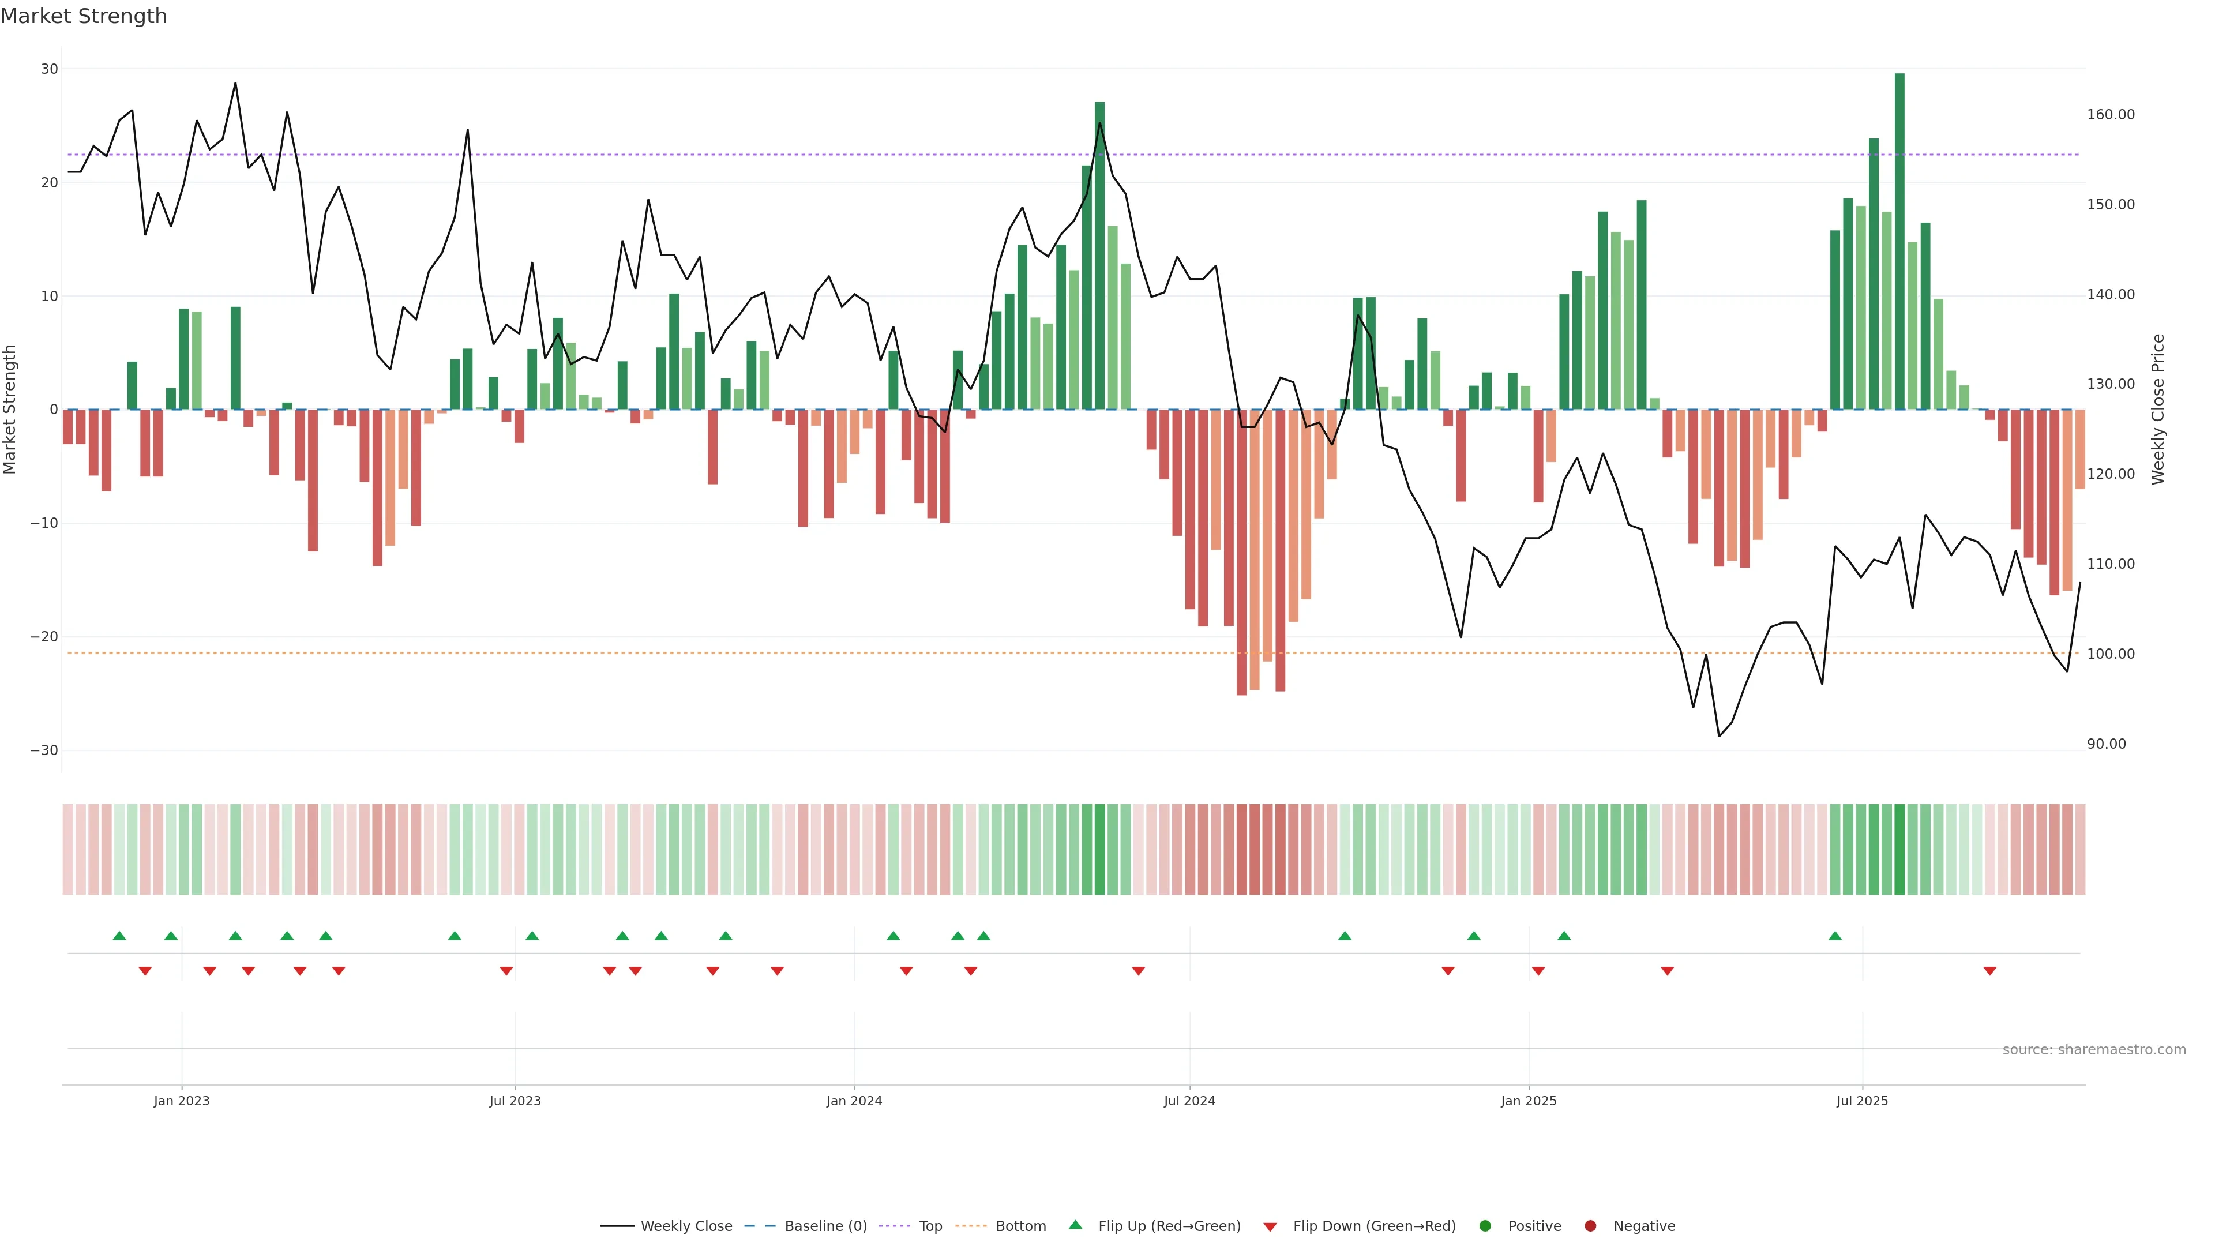The width and height of the screenshot is (2215, 1246).
Task: Click the Market Strength chart title
Action: coord(84,16)
